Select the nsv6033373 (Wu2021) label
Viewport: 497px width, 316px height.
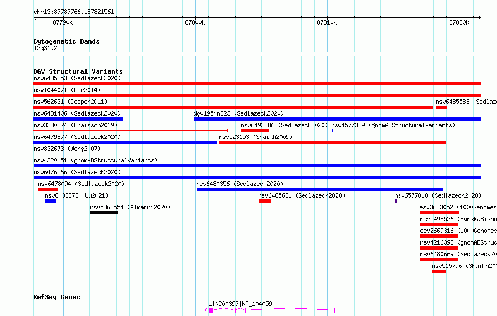coord(77,195)
